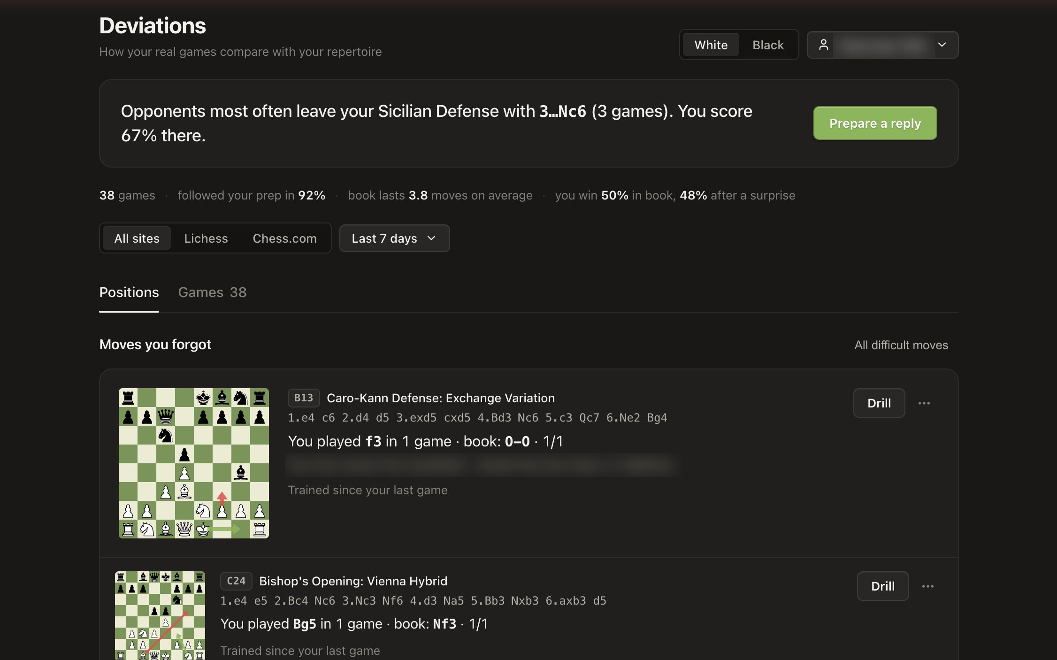Click the Prepare a reply button
Screen dimensions: 1057x660
[x=875, y=123]
